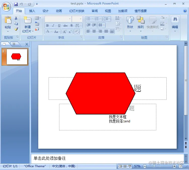Screen dimensions: 189x170
Task: Open the 动画 ribbon tab
Action: click(x=59, y=11)
